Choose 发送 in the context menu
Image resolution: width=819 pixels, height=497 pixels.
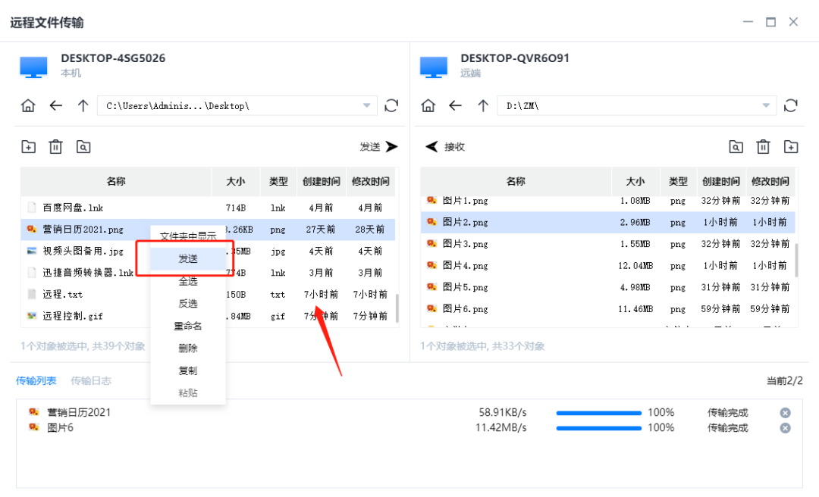[188, 258]
